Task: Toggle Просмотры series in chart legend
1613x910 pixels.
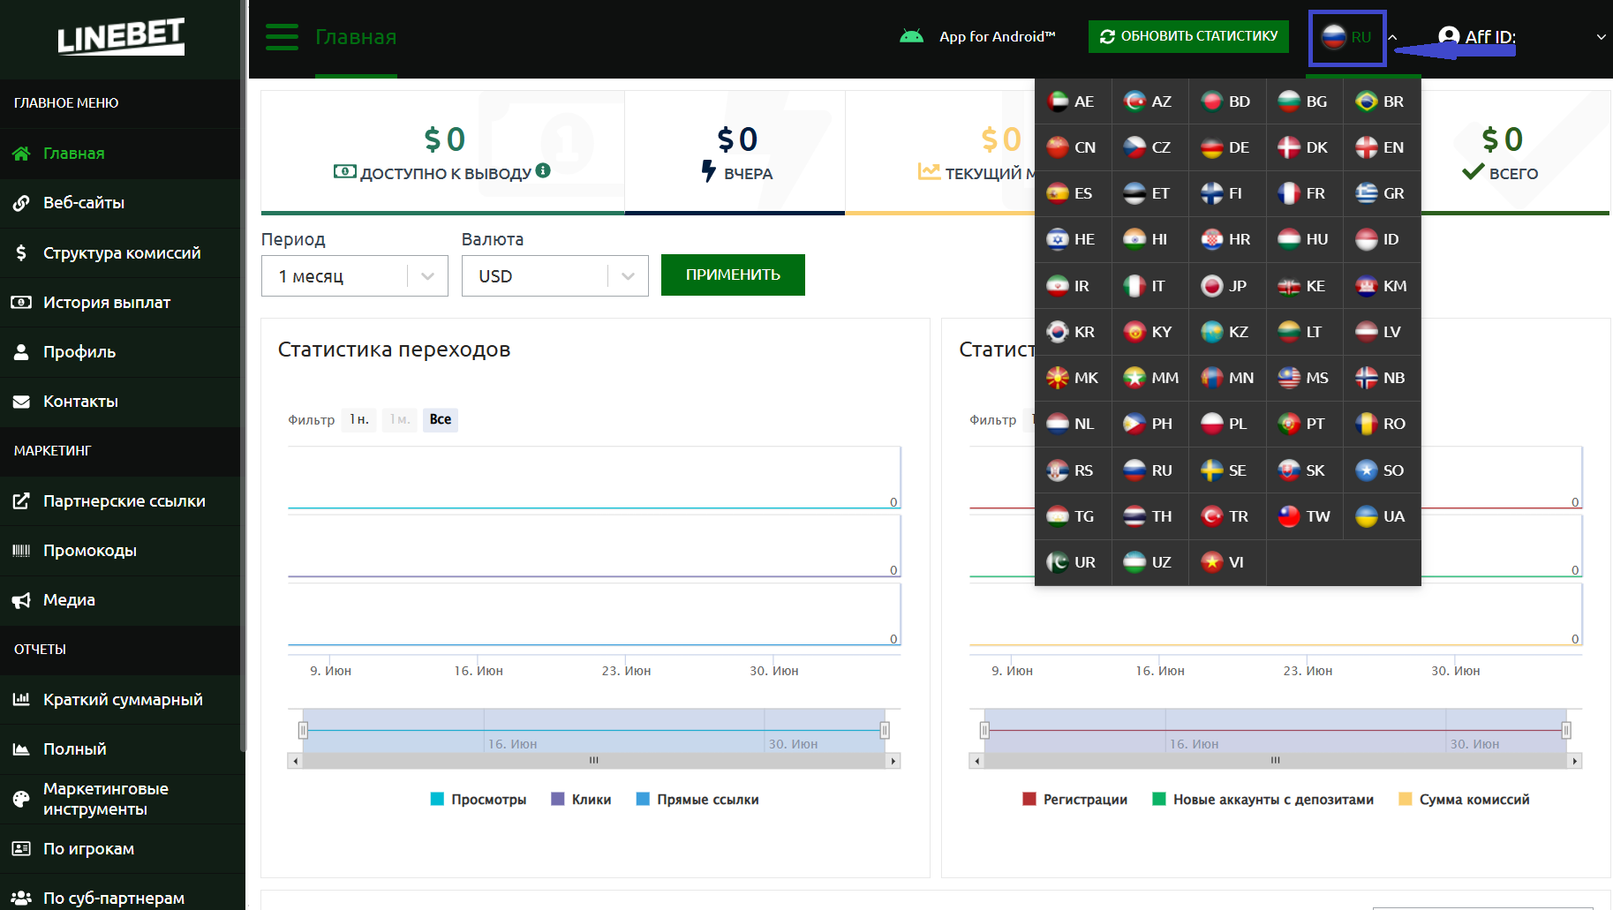Action: [479, 800]
